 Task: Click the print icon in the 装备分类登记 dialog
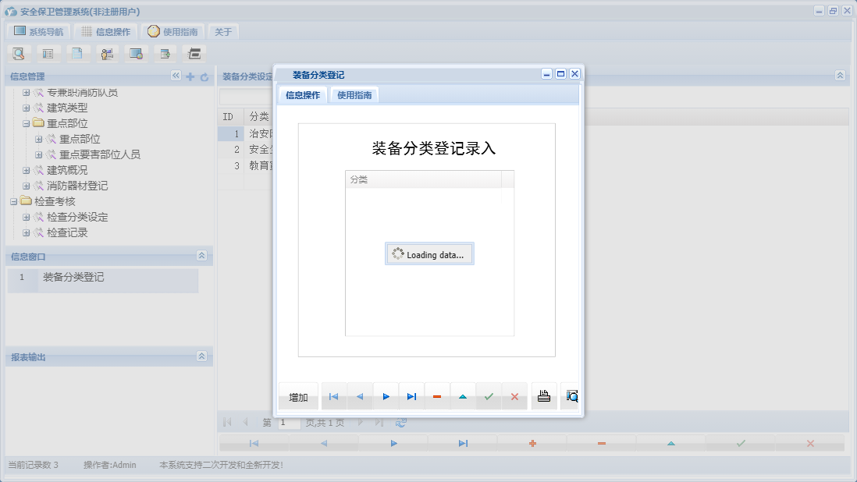tap(544, 396)
